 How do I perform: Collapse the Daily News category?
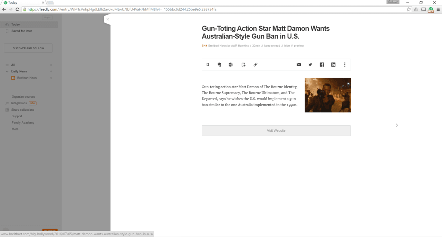(7, 71)
